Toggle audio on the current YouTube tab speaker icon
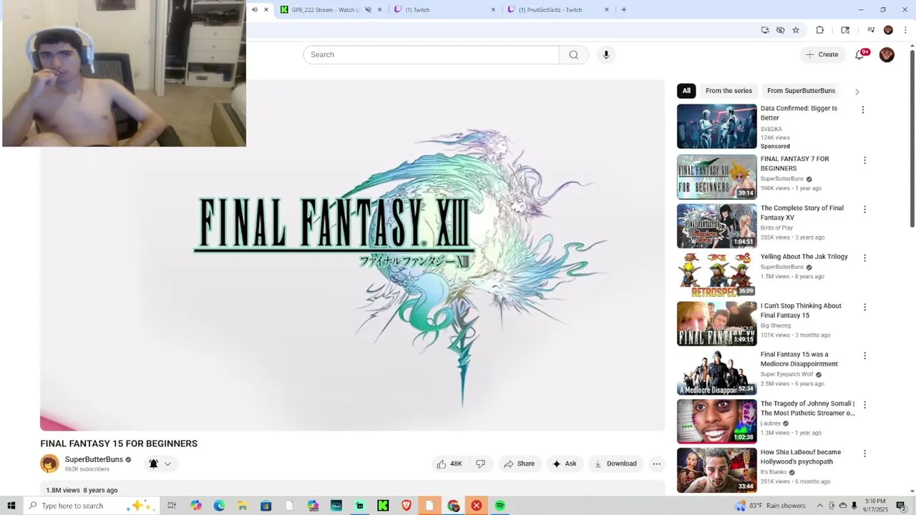Image resolution: width=916 pixels, height=515 pixels. (254, 10)
